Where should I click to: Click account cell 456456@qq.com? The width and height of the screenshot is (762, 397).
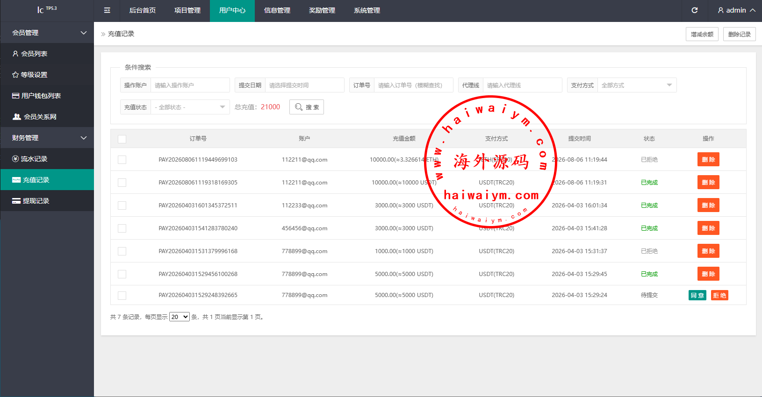[304, 228]
